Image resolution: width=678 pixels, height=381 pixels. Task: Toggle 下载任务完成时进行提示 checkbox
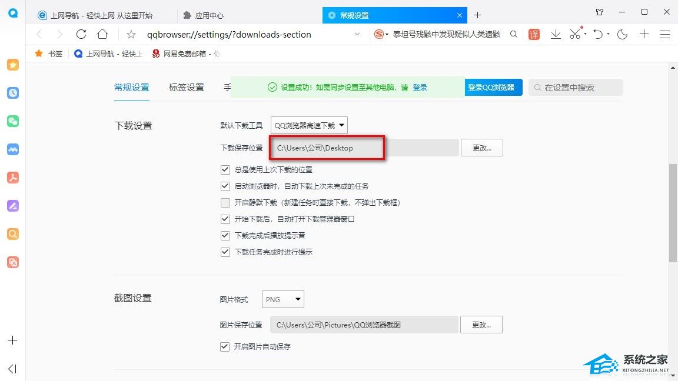pyautogui.click(x=225, y=252)
